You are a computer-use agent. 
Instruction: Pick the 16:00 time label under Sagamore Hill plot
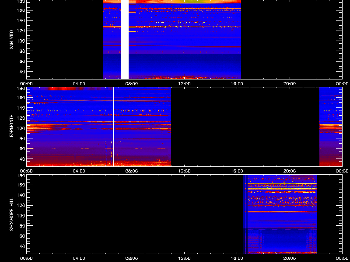coord(237,259)
